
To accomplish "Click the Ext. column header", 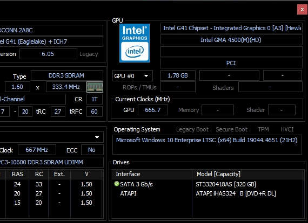I will pyautogui.click(x=59, y=174).
